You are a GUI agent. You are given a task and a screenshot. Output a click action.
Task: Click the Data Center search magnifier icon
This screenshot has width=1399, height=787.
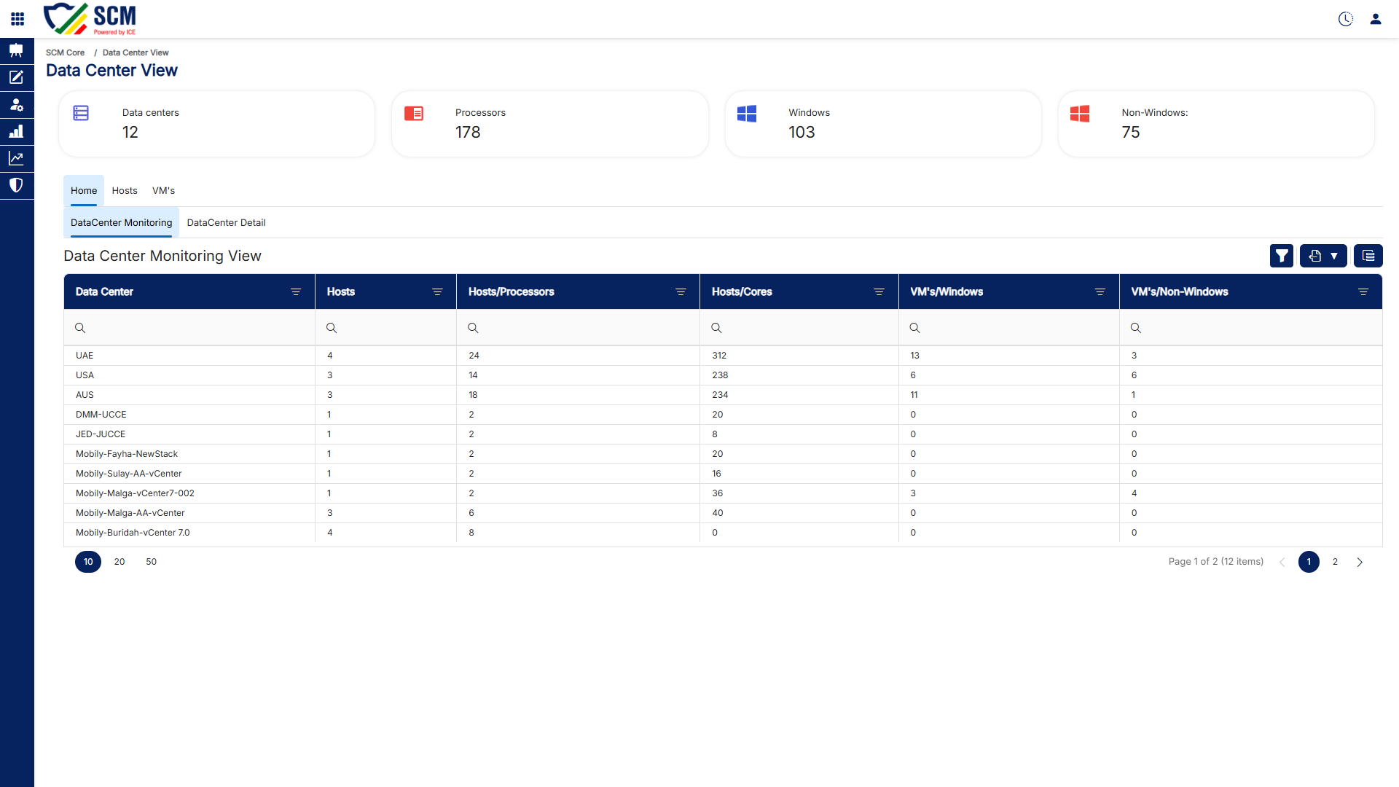pyautogui.click(x=80, y=328)
